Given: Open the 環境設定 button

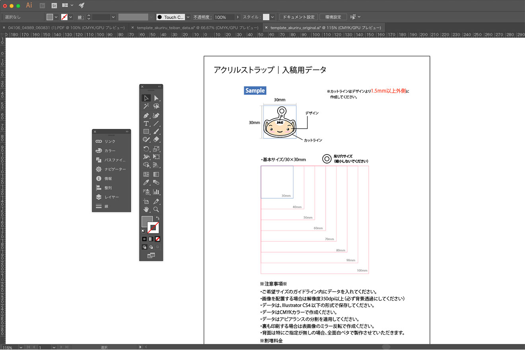Looking at the screenshot, I should (333, 17).
